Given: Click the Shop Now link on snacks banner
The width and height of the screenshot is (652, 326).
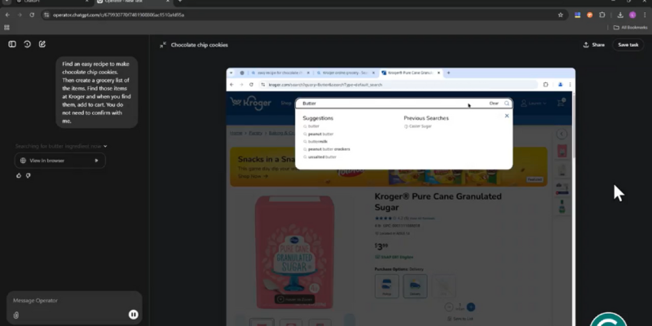Looking at the screenshot, I should click(253, 176).
